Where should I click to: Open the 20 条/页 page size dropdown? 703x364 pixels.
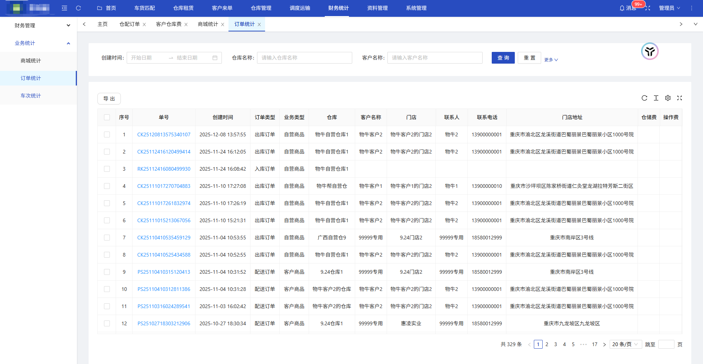click(x=625, y=344)
